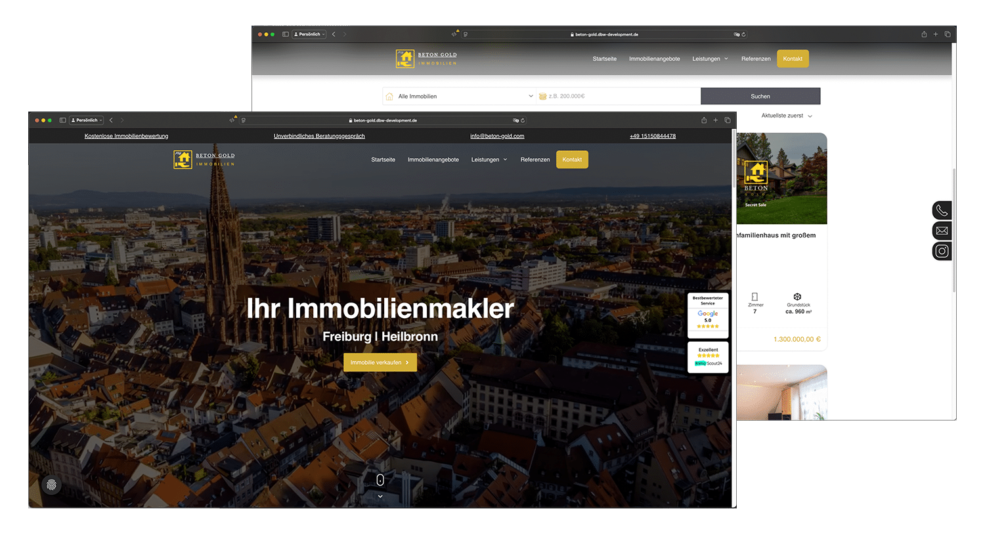Click the scroll-down mouse icon on the hero image
The height and width of the screenshot is (534, 985).
(380, 480)
